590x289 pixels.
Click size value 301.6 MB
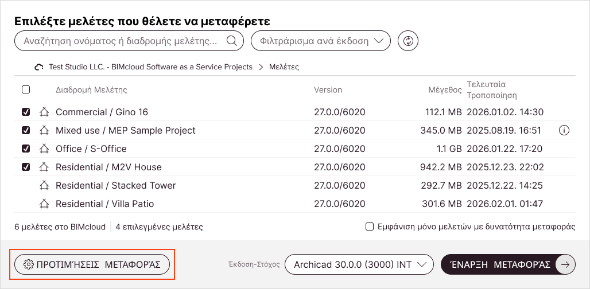(442, 204)
